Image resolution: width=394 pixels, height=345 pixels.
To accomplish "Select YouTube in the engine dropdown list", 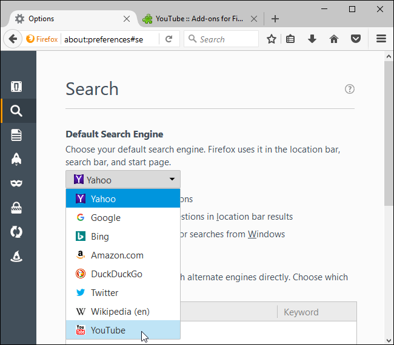I will [x=108, y=330].
